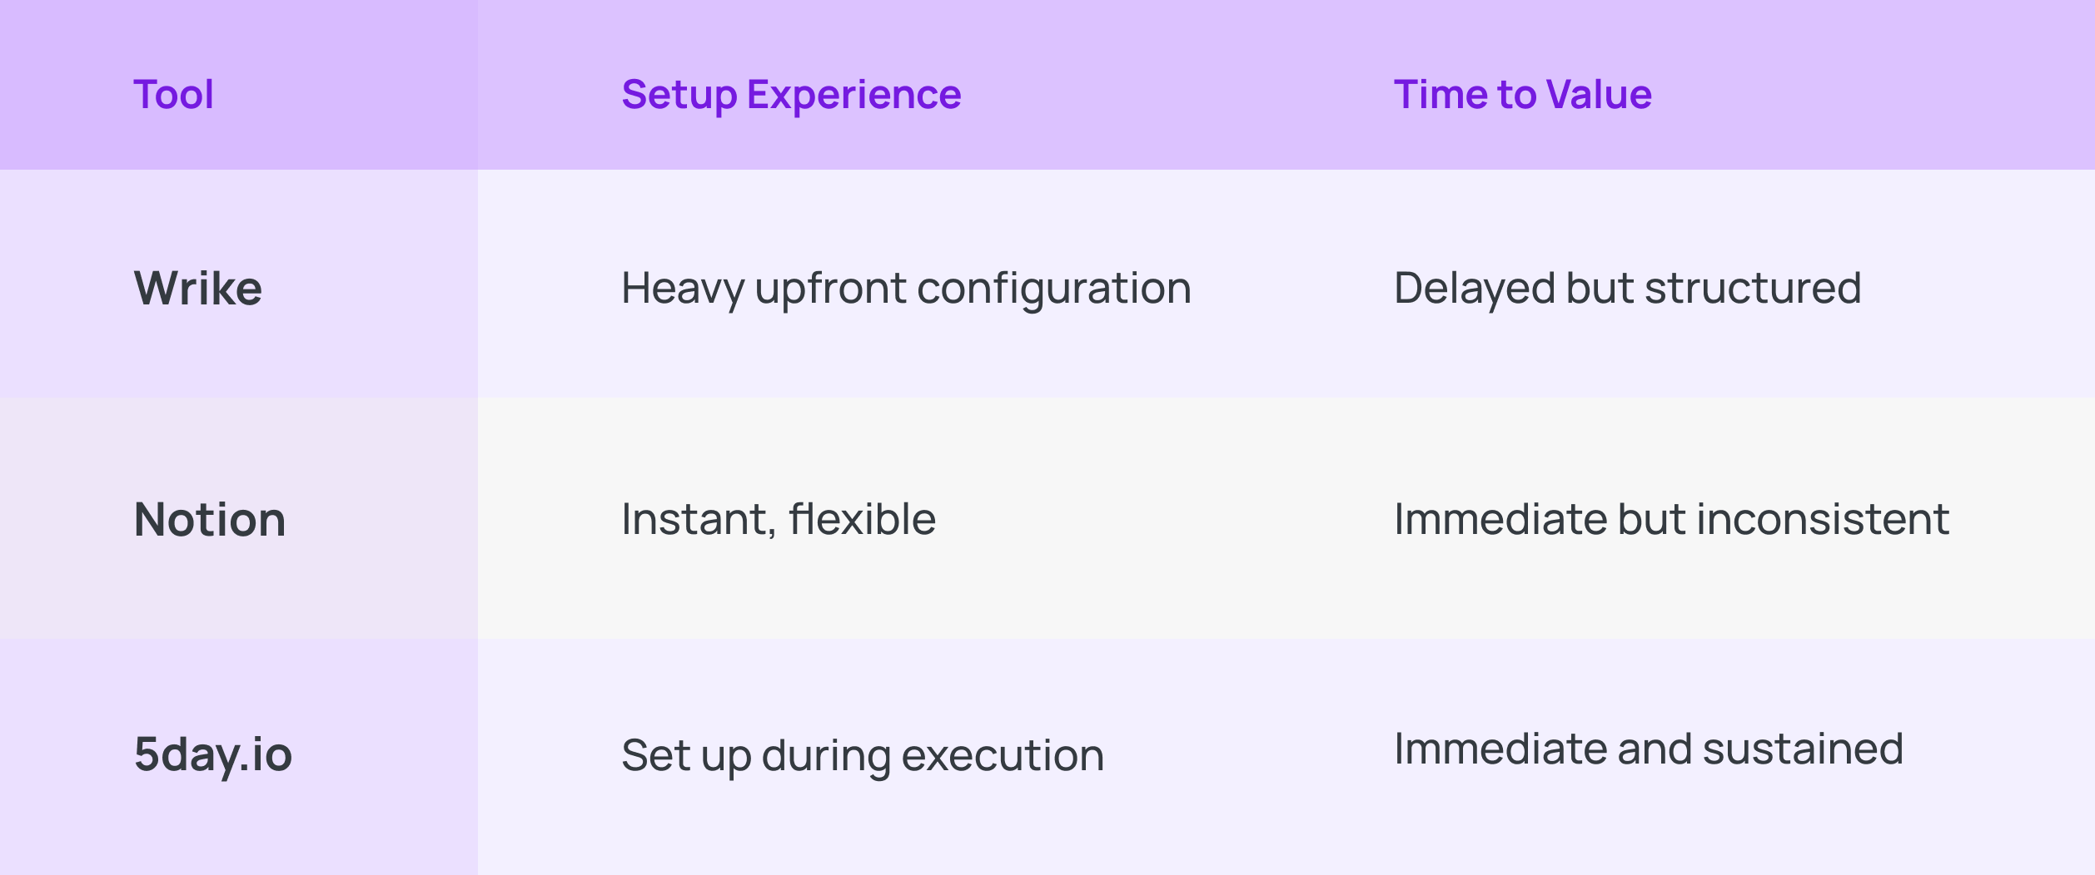
Task: Click the word execution in 5day.io row
Action: coord(1003,755)
